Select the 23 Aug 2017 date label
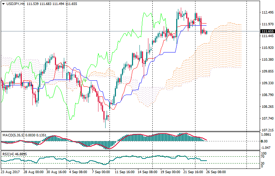Image resolution: width=275 pixels, height=176 pixels. (x=11, y=172)
